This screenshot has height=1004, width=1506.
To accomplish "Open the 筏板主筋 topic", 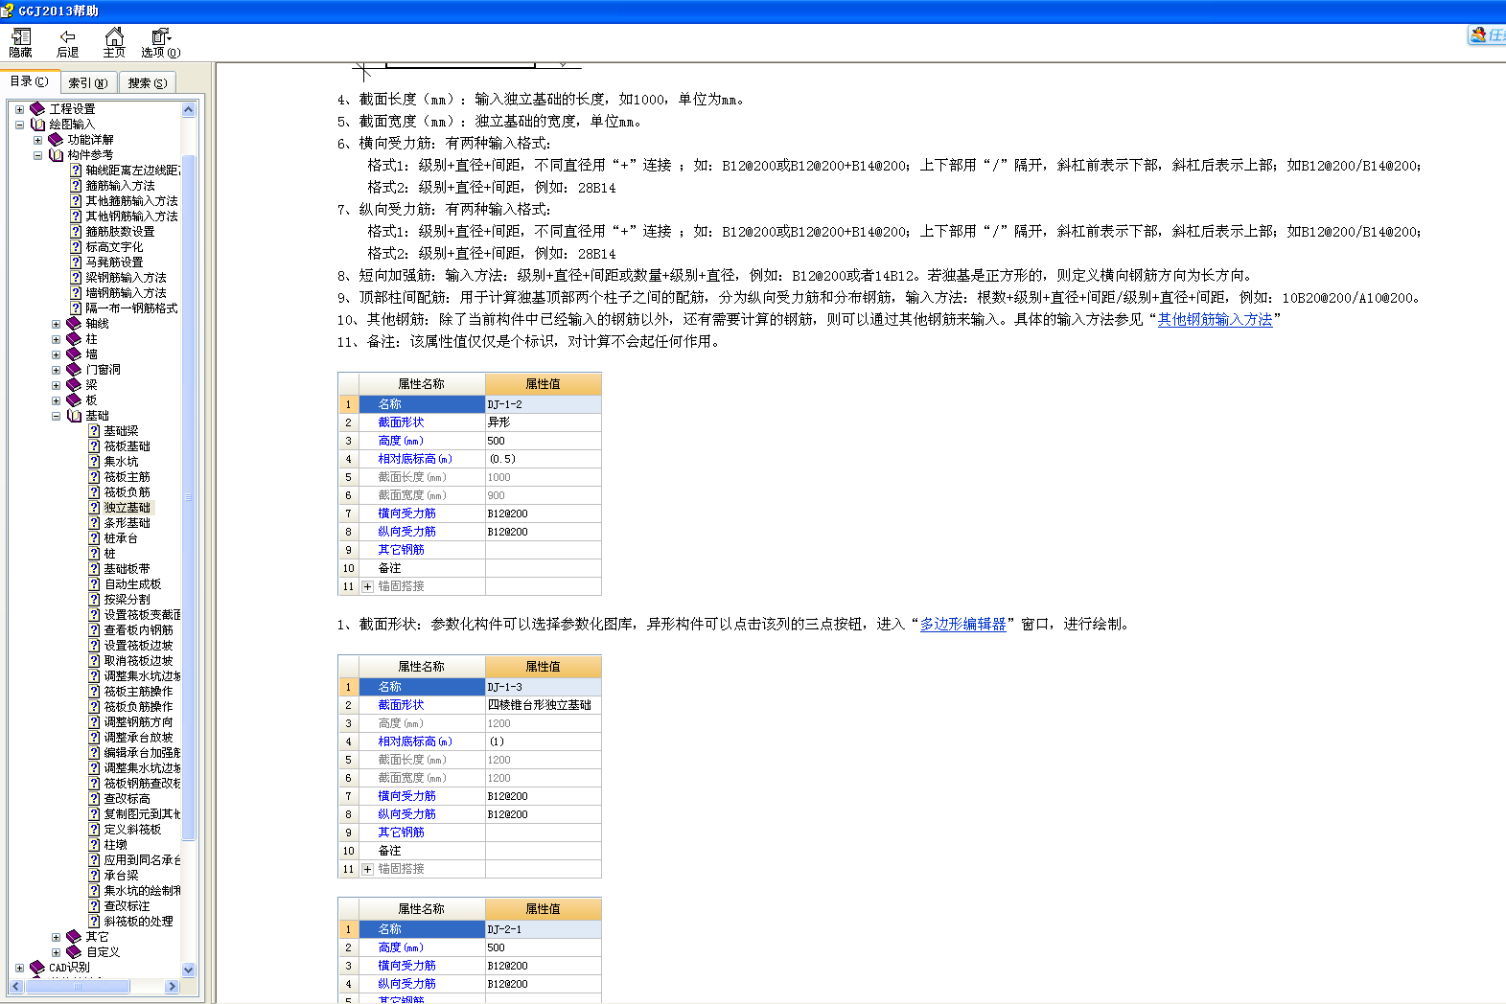I will coord(127,477).
